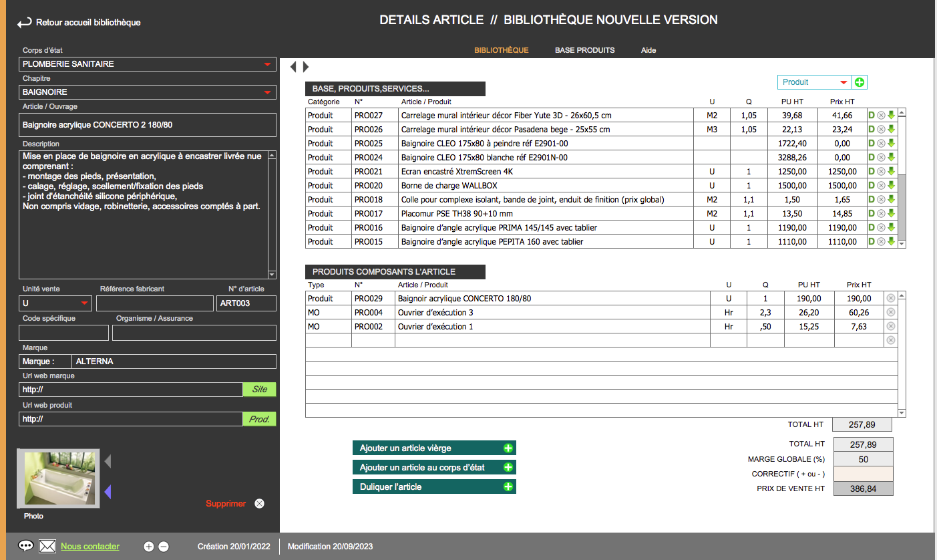Click the bathtub photo thumbnail
Image resolution: width=937 pixels, height=560 pixels.
pyautogui.click(x=59, y=478)
